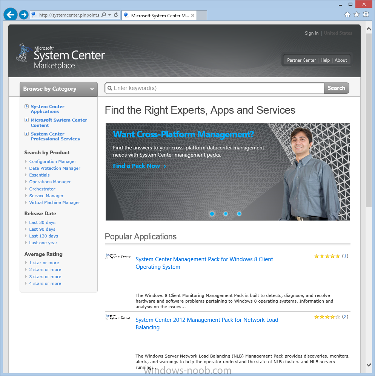Select the third banner carousel dot

239,214
